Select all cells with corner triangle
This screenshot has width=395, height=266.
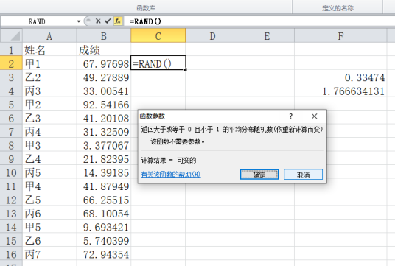(x=11, y=36)
